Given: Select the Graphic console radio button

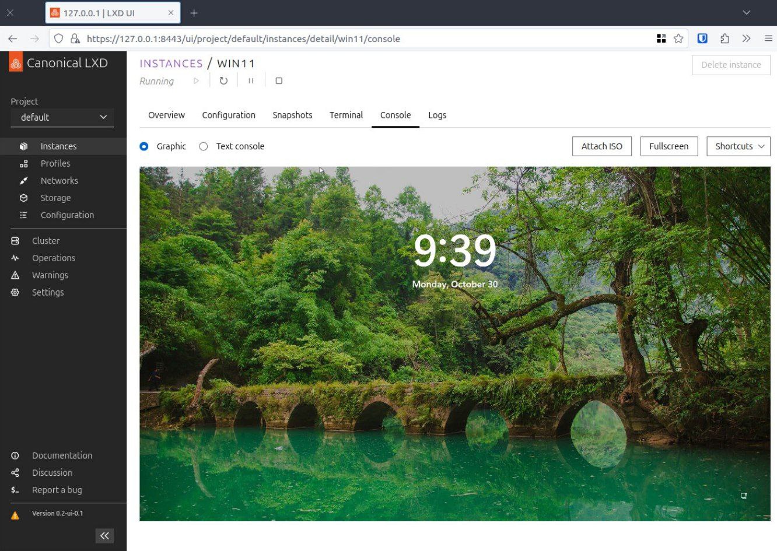Looking at the screenshot, I should (144, 146).
